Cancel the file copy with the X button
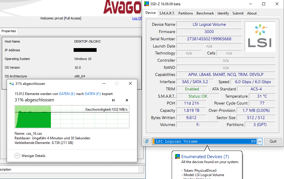The width and height of the screenshot is (284, 179). [x=127, y=100]
